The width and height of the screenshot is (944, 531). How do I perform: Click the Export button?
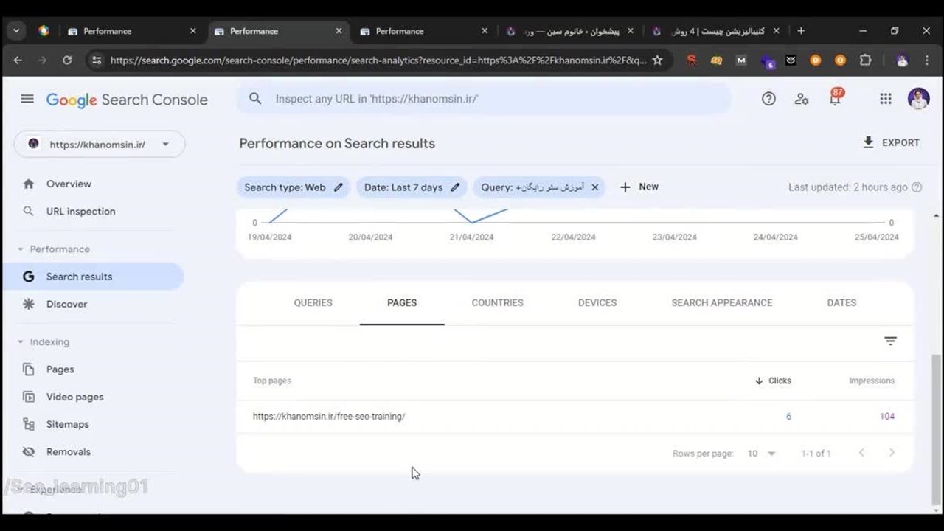coord(891,143)
